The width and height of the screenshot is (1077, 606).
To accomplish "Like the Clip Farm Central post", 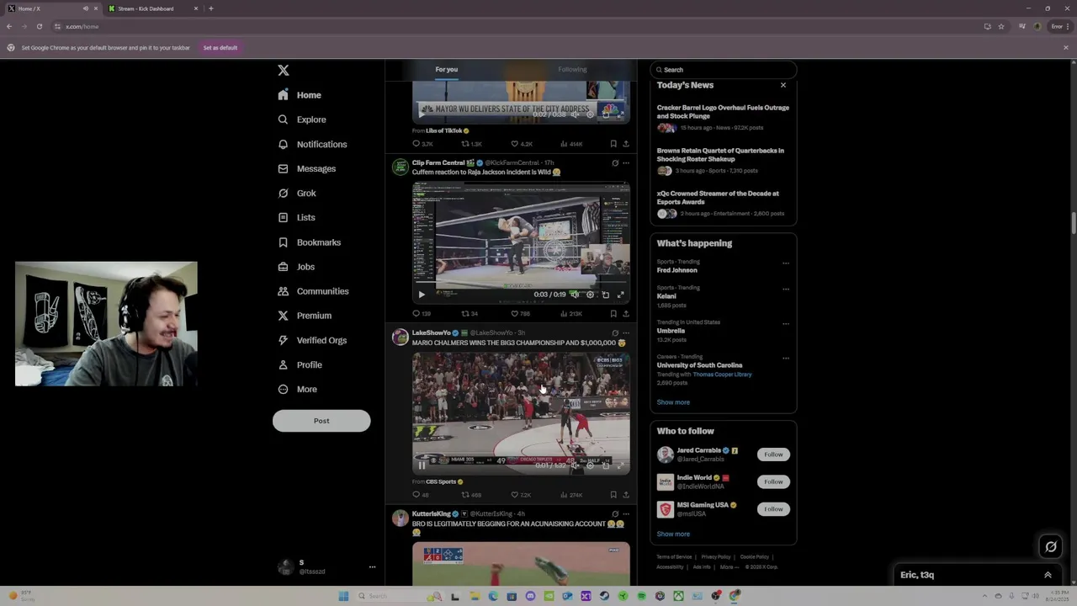I will click(514, 314).
